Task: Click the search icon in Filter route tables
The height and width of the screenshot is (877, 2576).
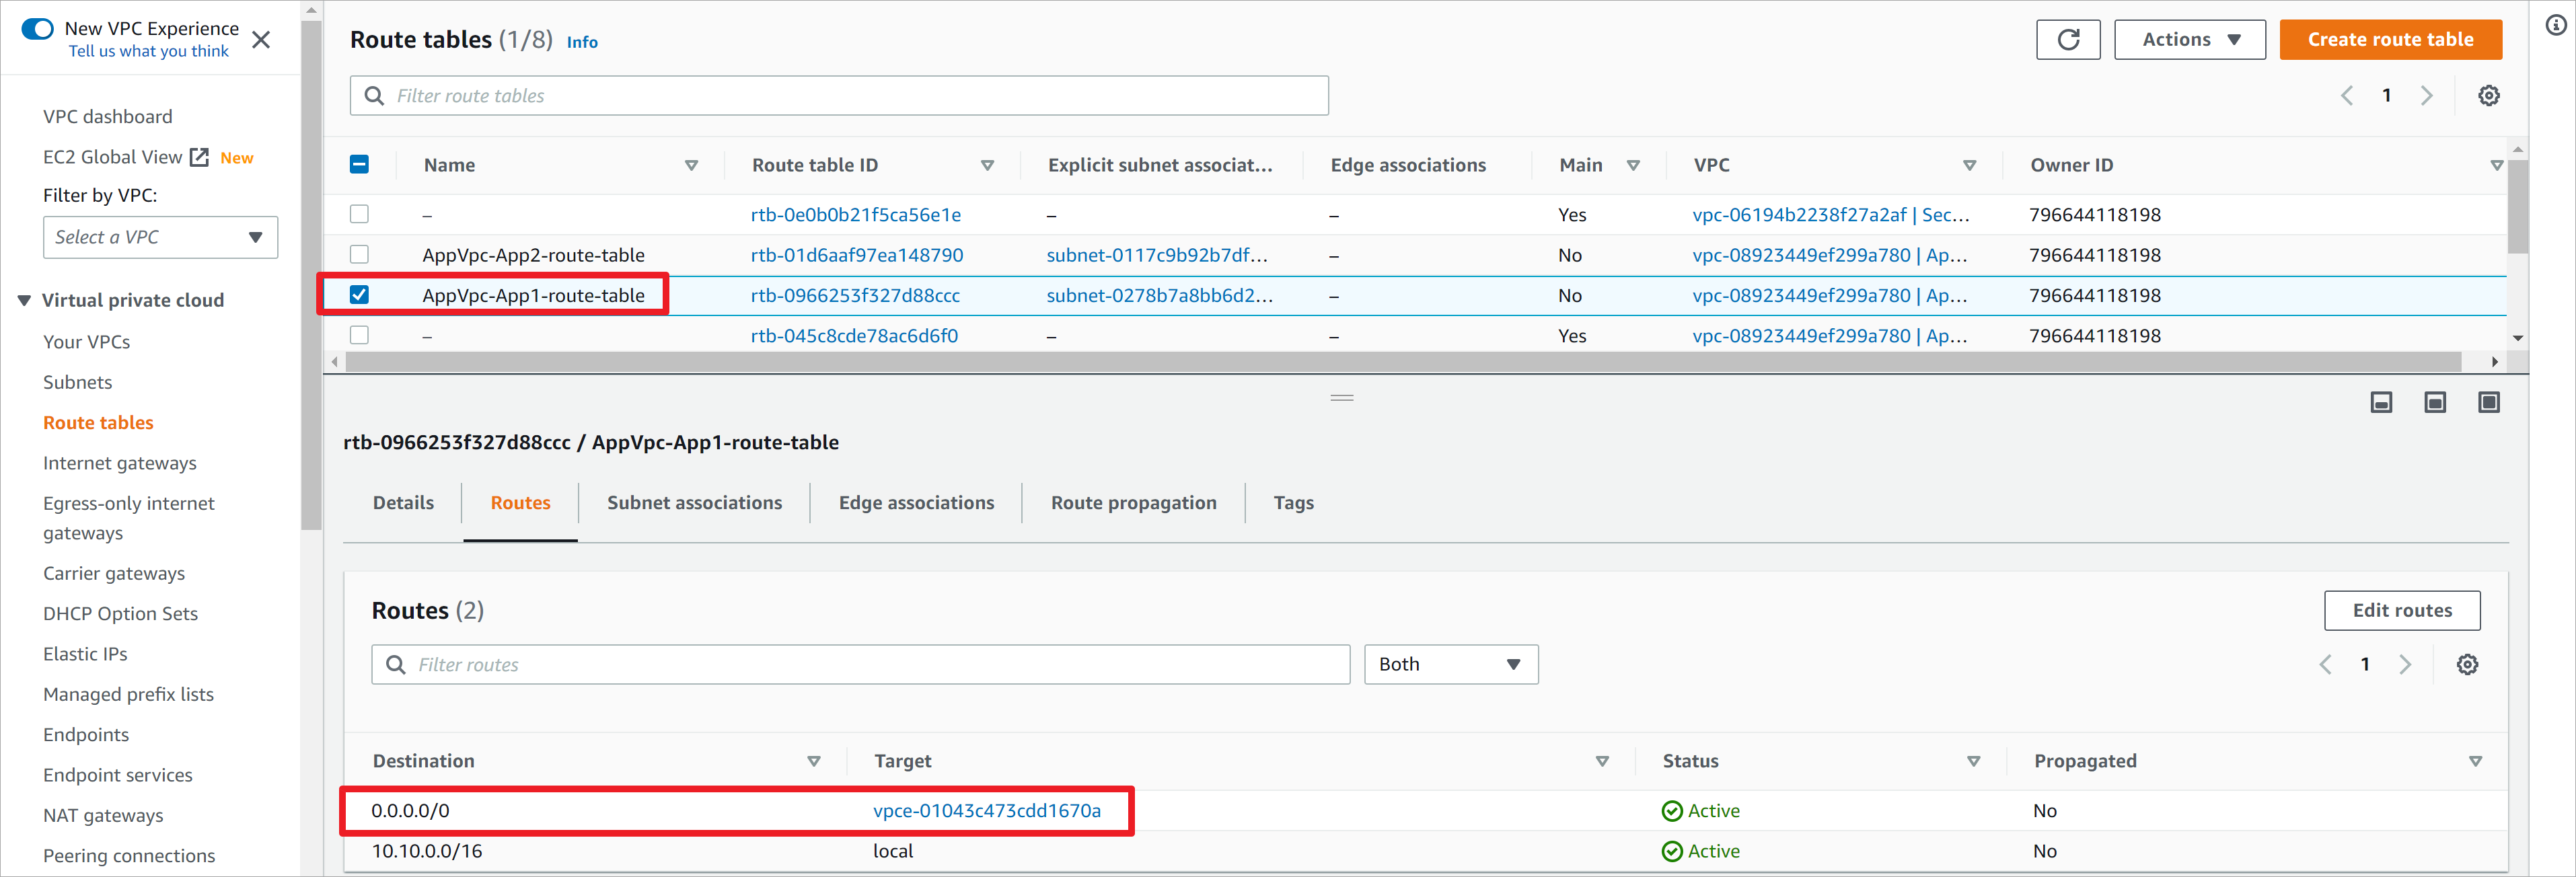Action: 374,96
